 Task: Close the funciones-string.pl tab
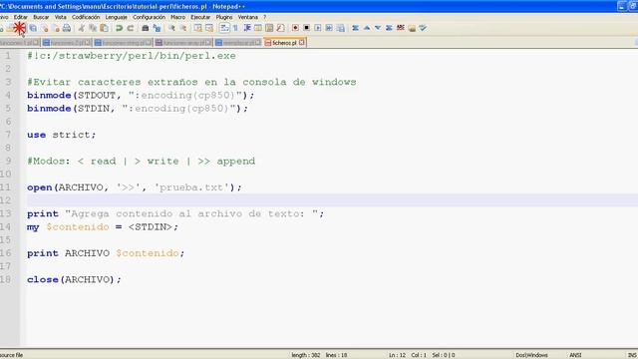pyautogui.click(x=148, y=42)
